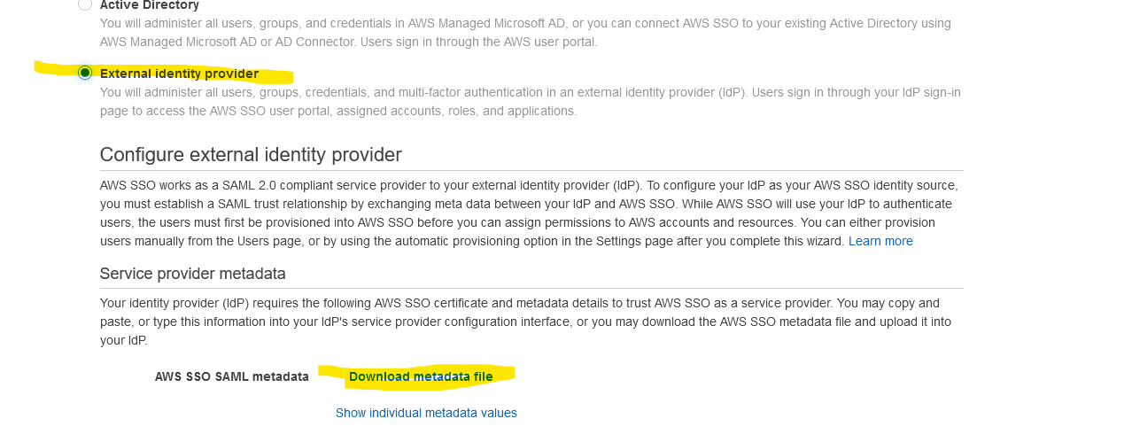
Task: Click the "Configure external identity provider" heading
Action: (x=251, y=155)
